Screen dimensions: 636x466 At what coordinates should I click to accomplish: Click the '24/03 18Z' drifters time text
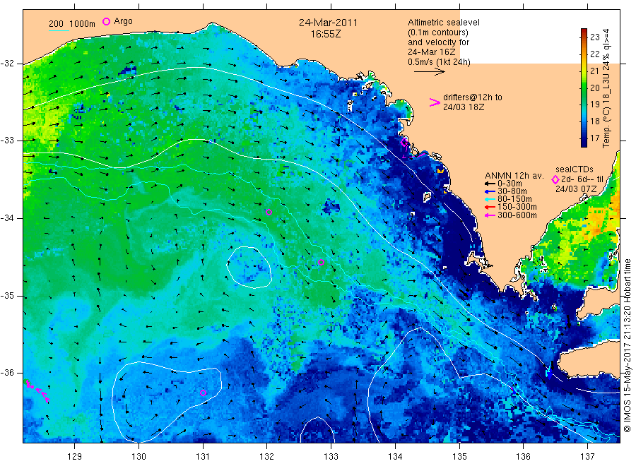pyautogui.click(x=463, y=107)
